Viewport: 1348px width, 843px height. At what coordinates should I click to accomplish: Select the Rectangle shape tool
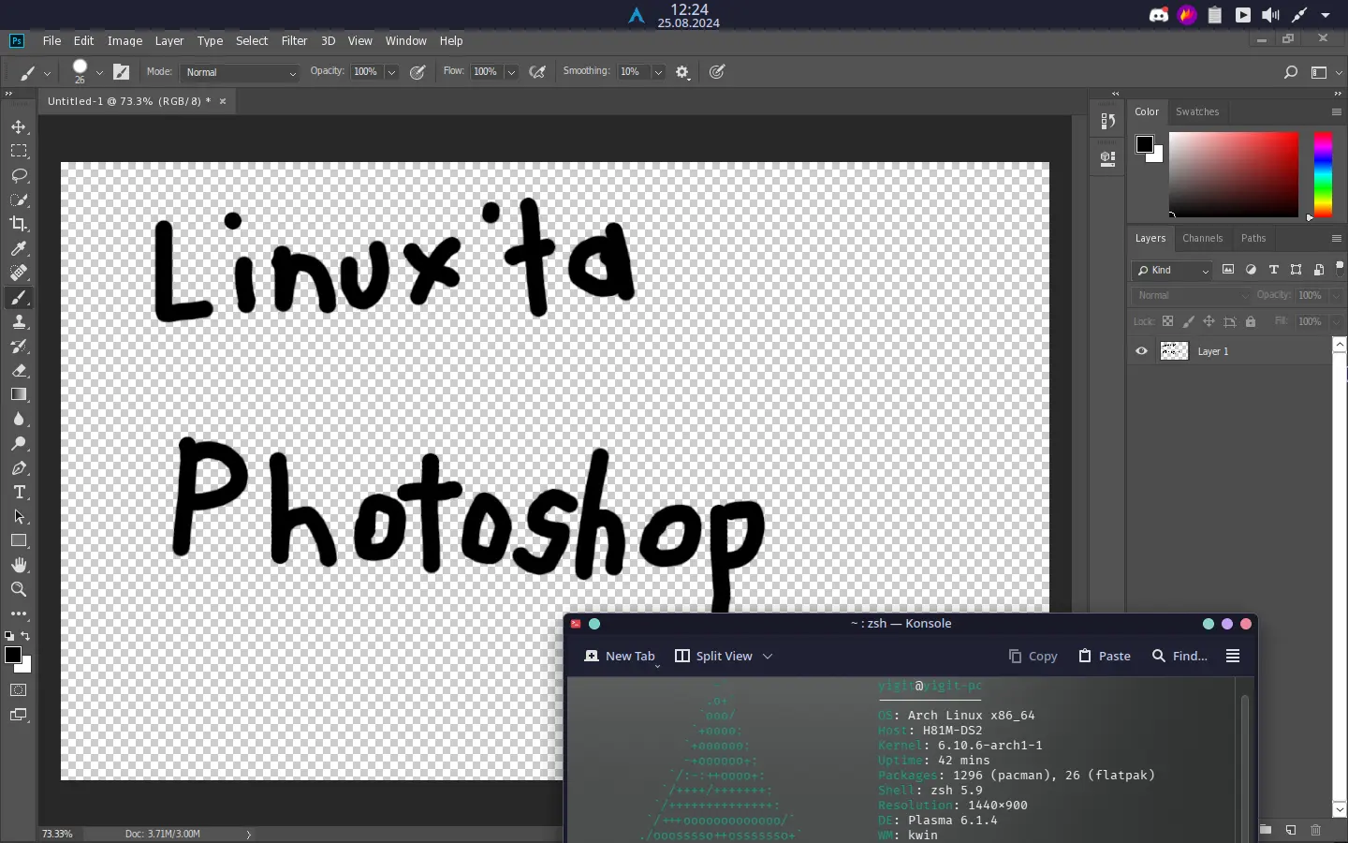(19, 540)
